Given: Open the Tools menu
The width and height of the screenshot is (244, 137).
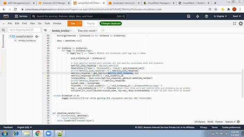Looking at the screenshot, I should click(47, 24).
